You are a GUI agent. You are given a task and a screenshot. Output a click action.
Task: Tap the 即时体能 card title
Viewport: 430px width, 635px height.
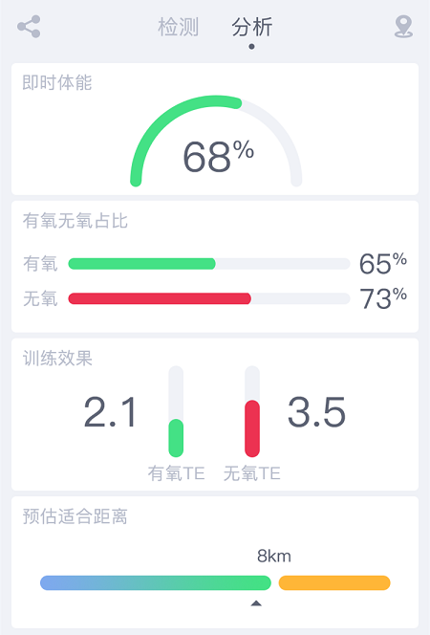57,82
